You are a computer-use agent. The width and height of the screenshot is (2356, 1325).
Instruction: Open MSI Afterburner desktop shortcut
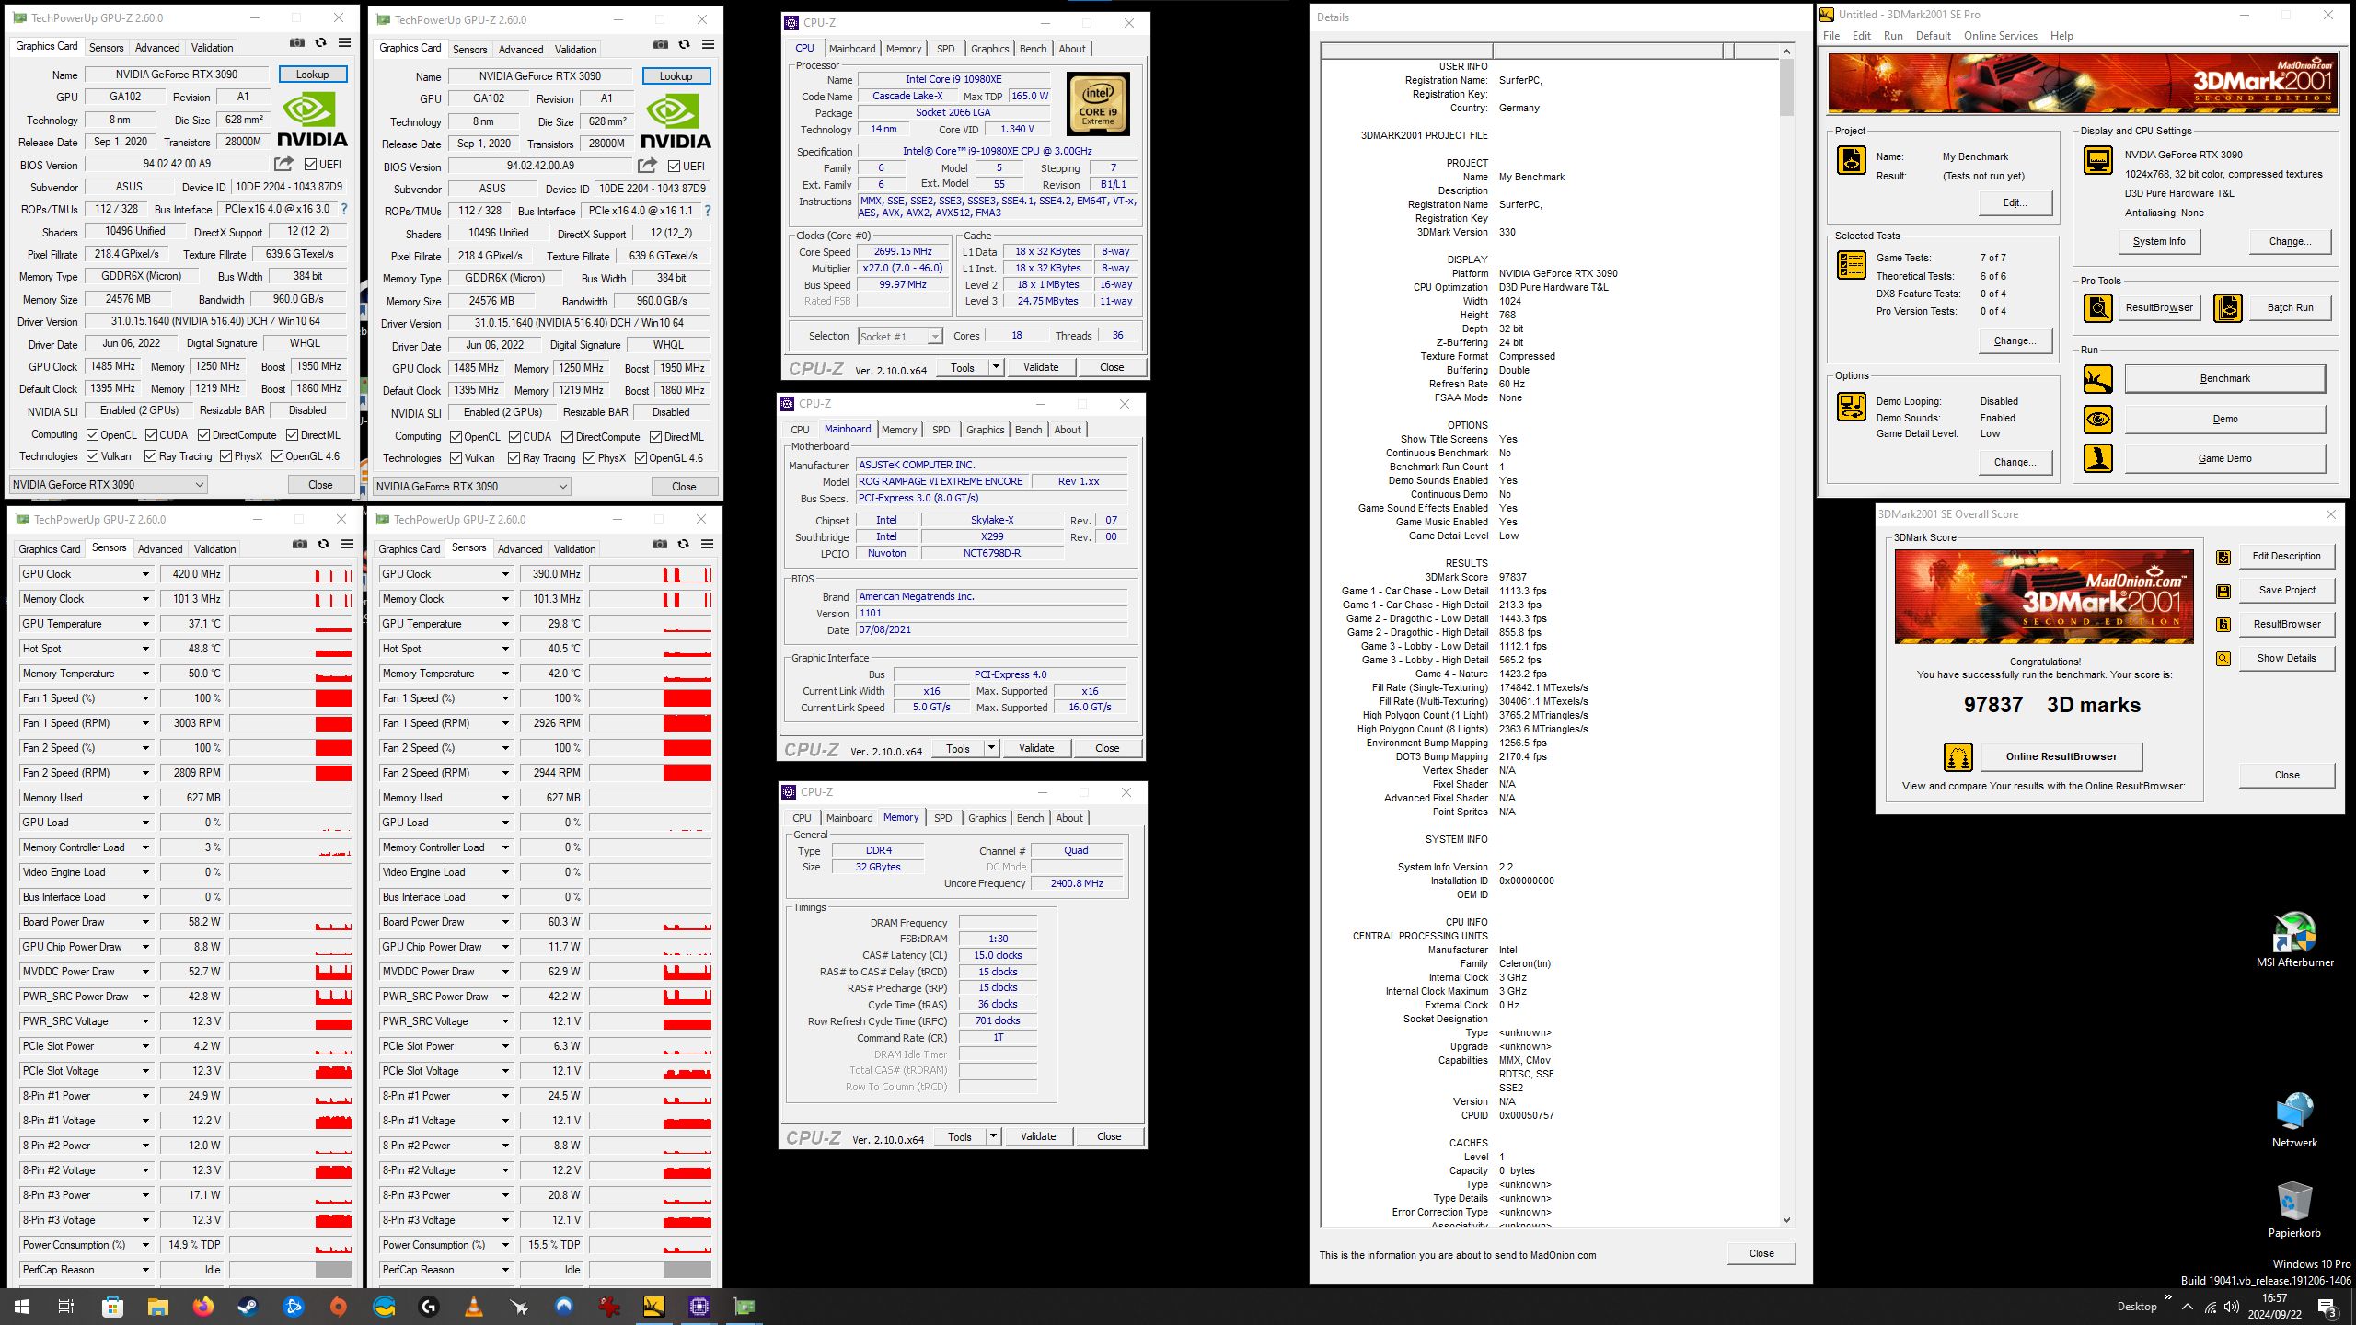pyautogui.click(x=2294, y=939)
